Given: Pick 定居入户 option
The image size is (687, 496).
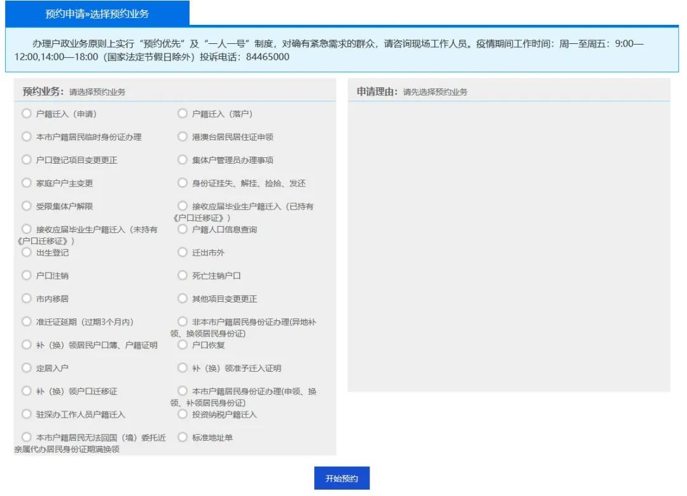Looking at the screenshot, I should (27, 368).
